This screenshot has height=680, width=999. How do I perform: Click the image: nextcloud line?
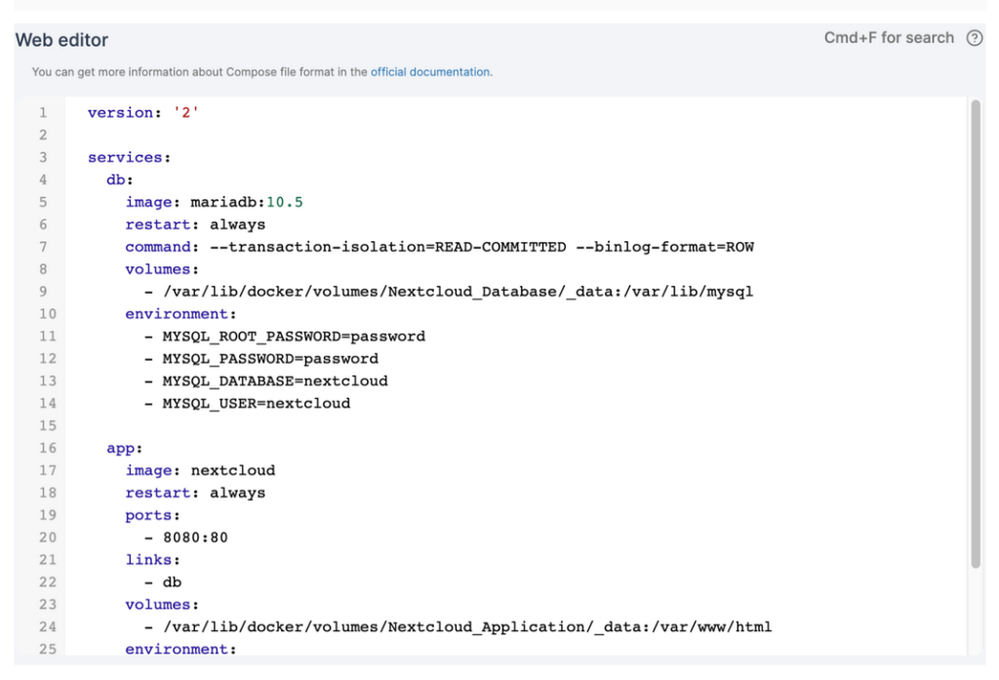[x=200, y=470]
